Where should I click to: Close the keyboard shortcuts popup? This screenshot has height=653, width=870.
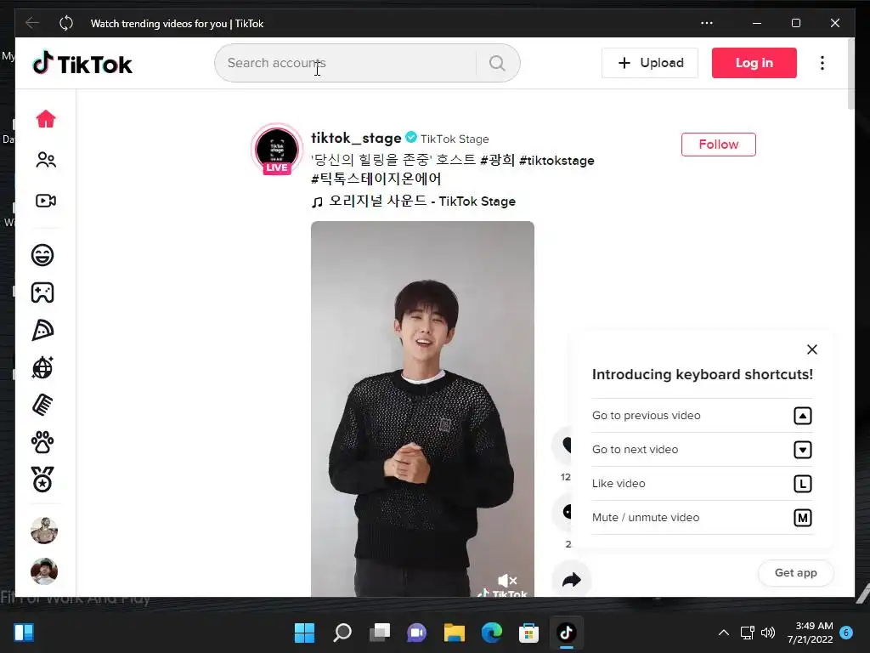(811, 349)
